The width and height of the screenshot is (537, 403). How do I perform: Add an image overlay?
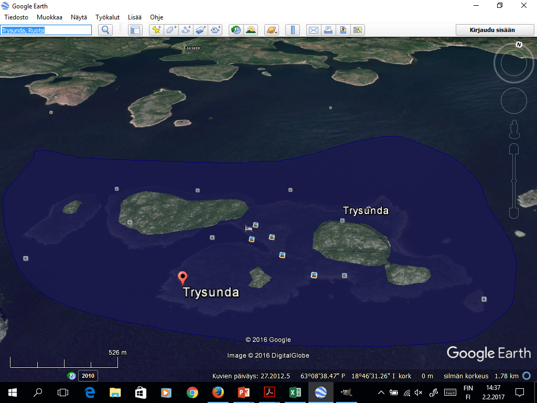(x=201, y=30)
